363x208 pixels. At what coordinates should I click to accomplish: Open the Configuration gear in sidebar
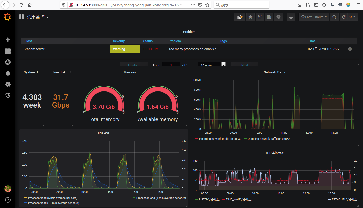tap(8, 84)
